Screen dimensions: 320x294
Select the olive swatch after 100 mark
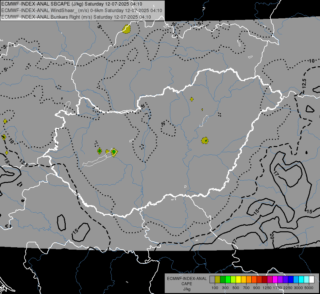coord(218,279)
